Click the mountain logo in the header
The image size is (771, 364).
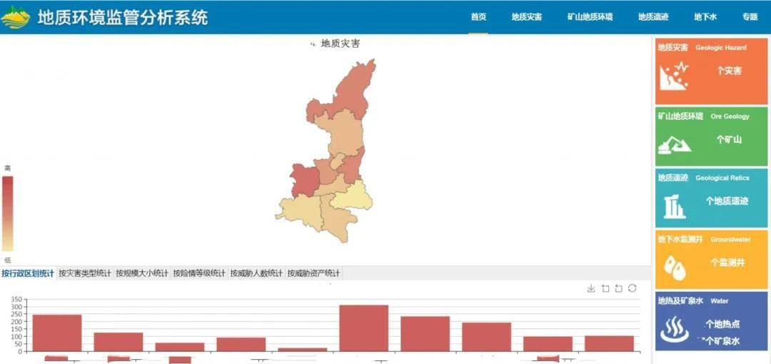point(16,17)
